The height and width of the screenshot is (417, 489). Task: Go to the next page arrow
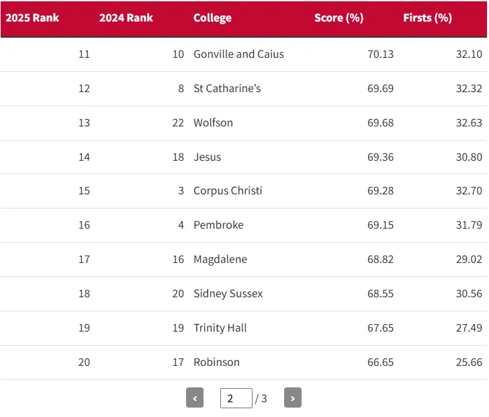(292, 398)
